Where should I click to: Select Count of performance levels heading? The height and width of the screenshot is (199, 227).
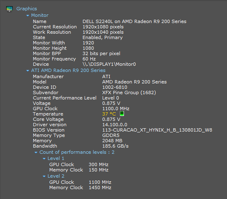click(77, 152)
